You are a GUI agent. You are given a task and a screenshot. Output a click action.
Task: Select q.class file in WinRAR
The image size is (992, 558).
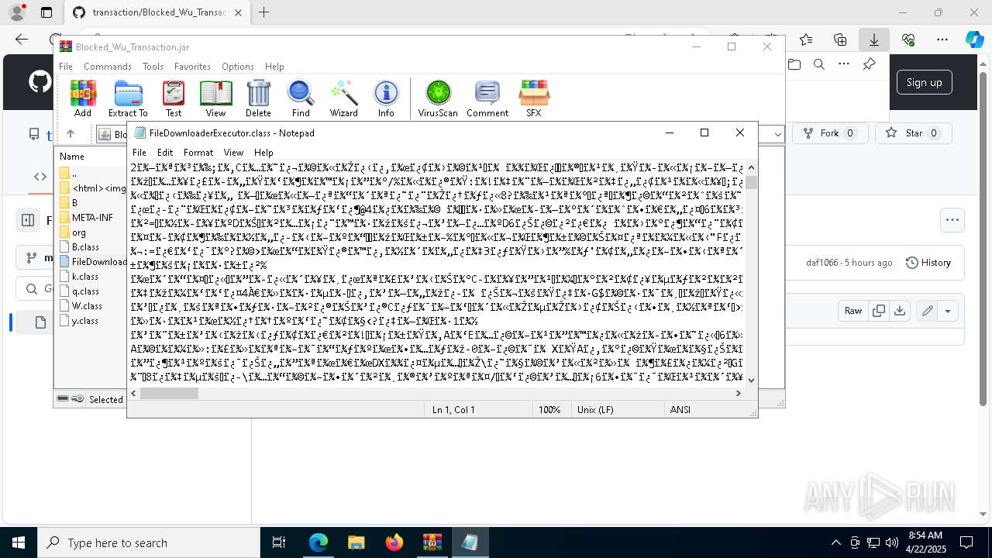pyautogui.click(x=85, y=291)
